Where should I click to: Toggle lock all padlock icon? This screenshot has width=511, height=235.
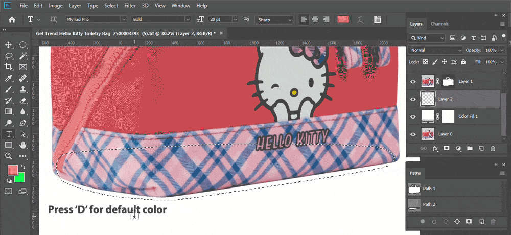464,62
